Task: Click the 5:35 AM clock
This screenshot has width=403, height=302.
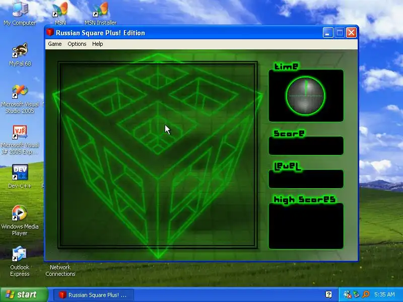Action: [384, 294]
